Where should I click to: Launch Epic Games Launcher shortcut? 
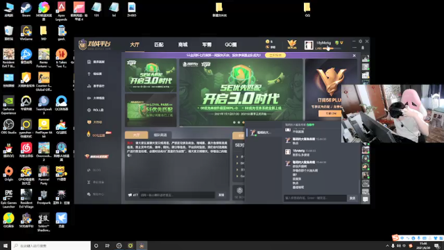8,199
